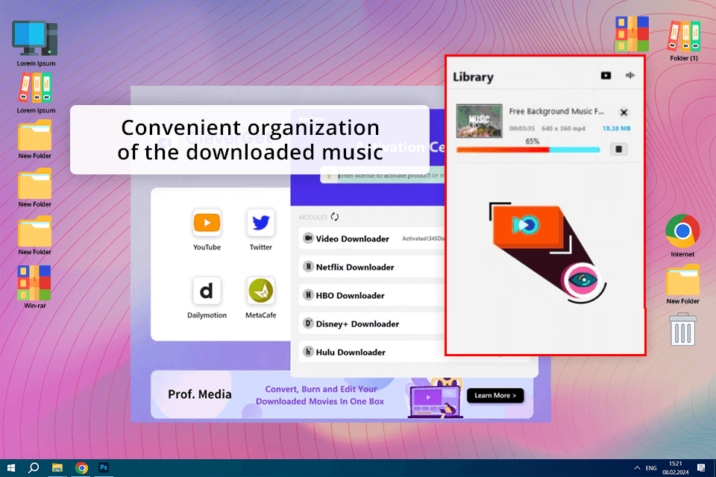This screenshot has width=716, height=477.
Task: Select HBO Downloader module
Action: tap(372, 295)
